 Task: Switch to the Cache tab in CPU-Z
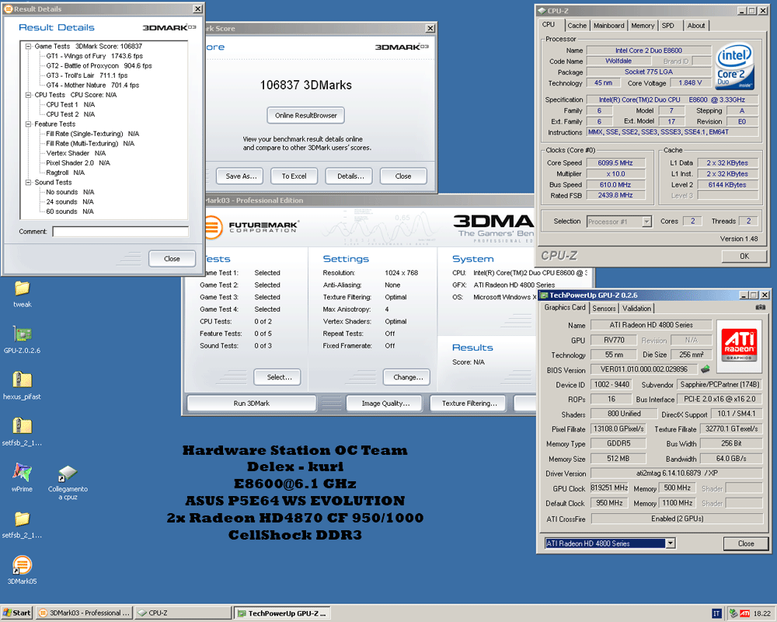point(577,26)
